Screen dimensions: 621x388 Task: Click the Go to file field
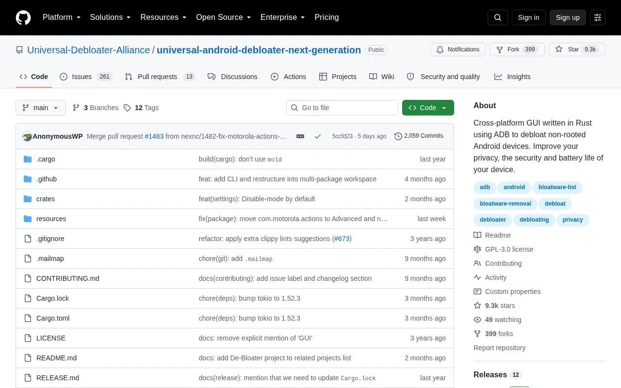(342, 108)
